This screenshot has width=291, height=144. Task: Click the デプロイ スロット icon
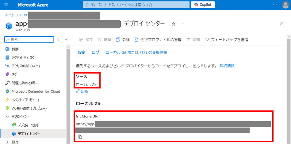[13, 125]
